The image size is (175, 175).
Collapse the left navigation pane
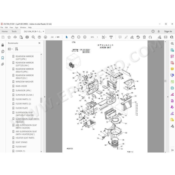tap(45, 97)
